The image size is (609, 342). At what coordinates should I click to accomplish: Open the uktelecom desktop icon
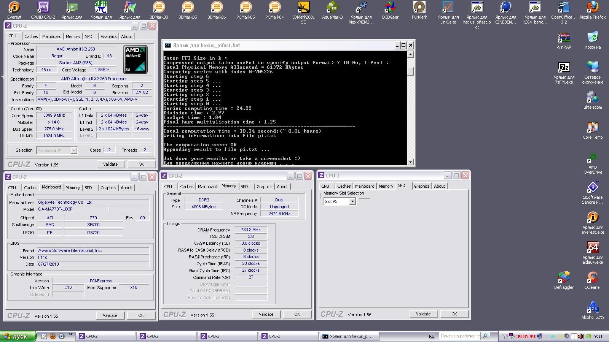(593, 100)
